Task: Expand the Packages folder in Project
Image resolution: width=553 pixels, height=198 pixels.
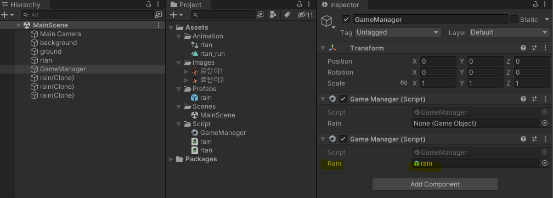Action: point(171,159)
